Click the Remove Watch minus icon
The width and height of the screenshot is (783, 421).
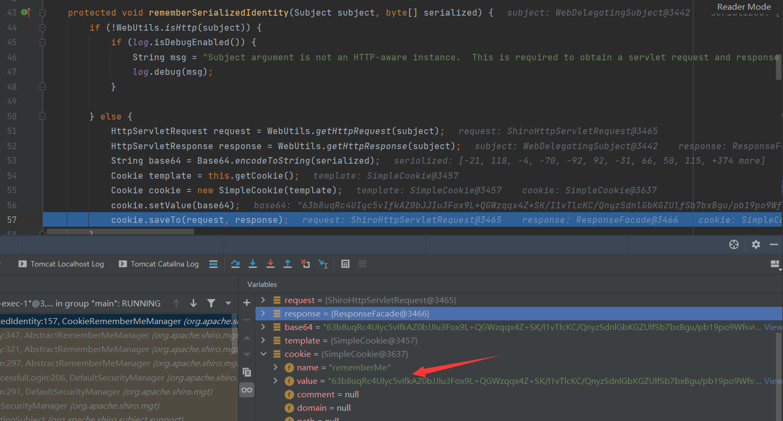(247, 320)
